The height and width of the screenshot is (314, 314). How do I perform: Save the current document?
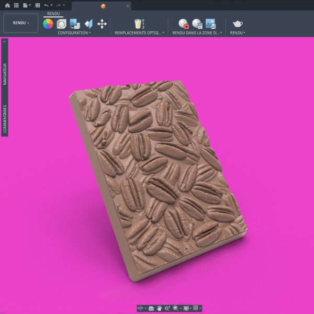pos(38,5)
